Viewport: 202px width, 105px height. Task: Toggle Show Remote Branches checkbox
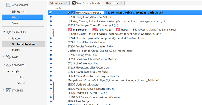tap(74, 3)
